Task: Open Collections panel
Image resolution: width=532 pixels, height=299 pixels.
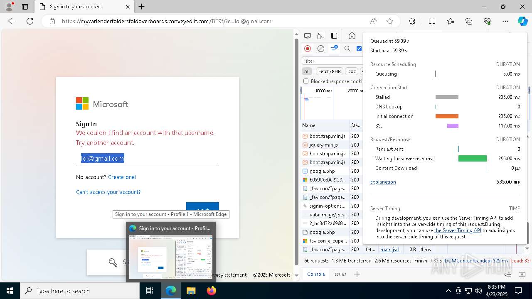Action: tap(469, 21)
